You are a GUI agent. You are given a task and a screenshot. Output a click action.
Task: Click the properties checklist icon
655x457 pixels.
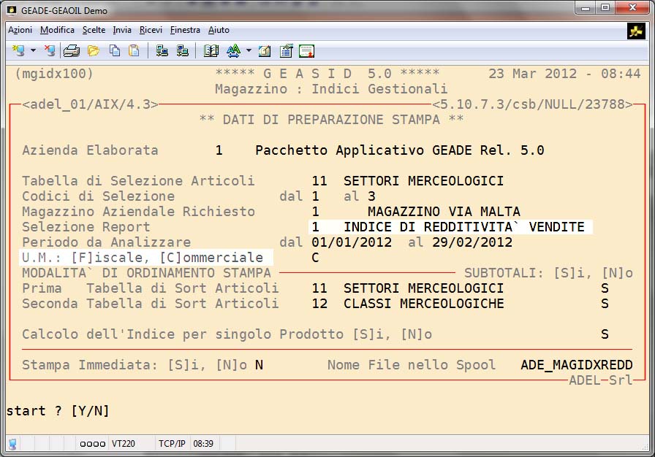tap(286, 51)
